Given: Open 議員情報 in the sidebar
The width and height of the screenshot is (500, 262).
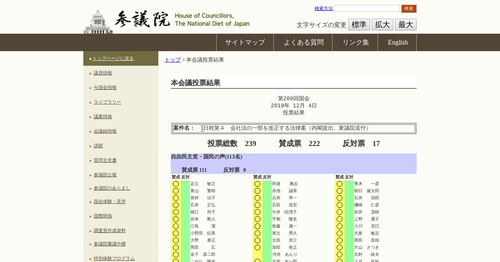Looking at the screenshot, I should [102, 73].
